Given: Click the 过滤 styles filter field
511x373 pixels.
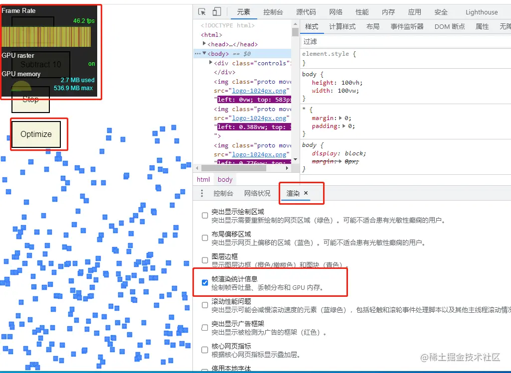Looking at the screenshot, I should (x=405, y=41).
